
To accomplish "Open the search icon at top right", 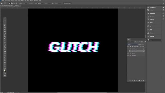I will [x=164, y=3].
